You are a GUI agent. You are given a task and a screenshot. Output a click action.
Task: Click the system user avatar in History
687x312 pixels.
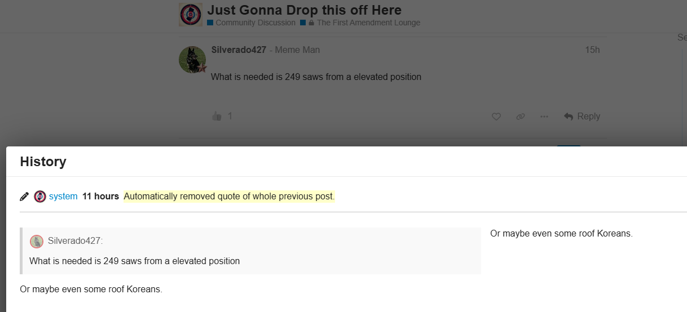(40, 197)
